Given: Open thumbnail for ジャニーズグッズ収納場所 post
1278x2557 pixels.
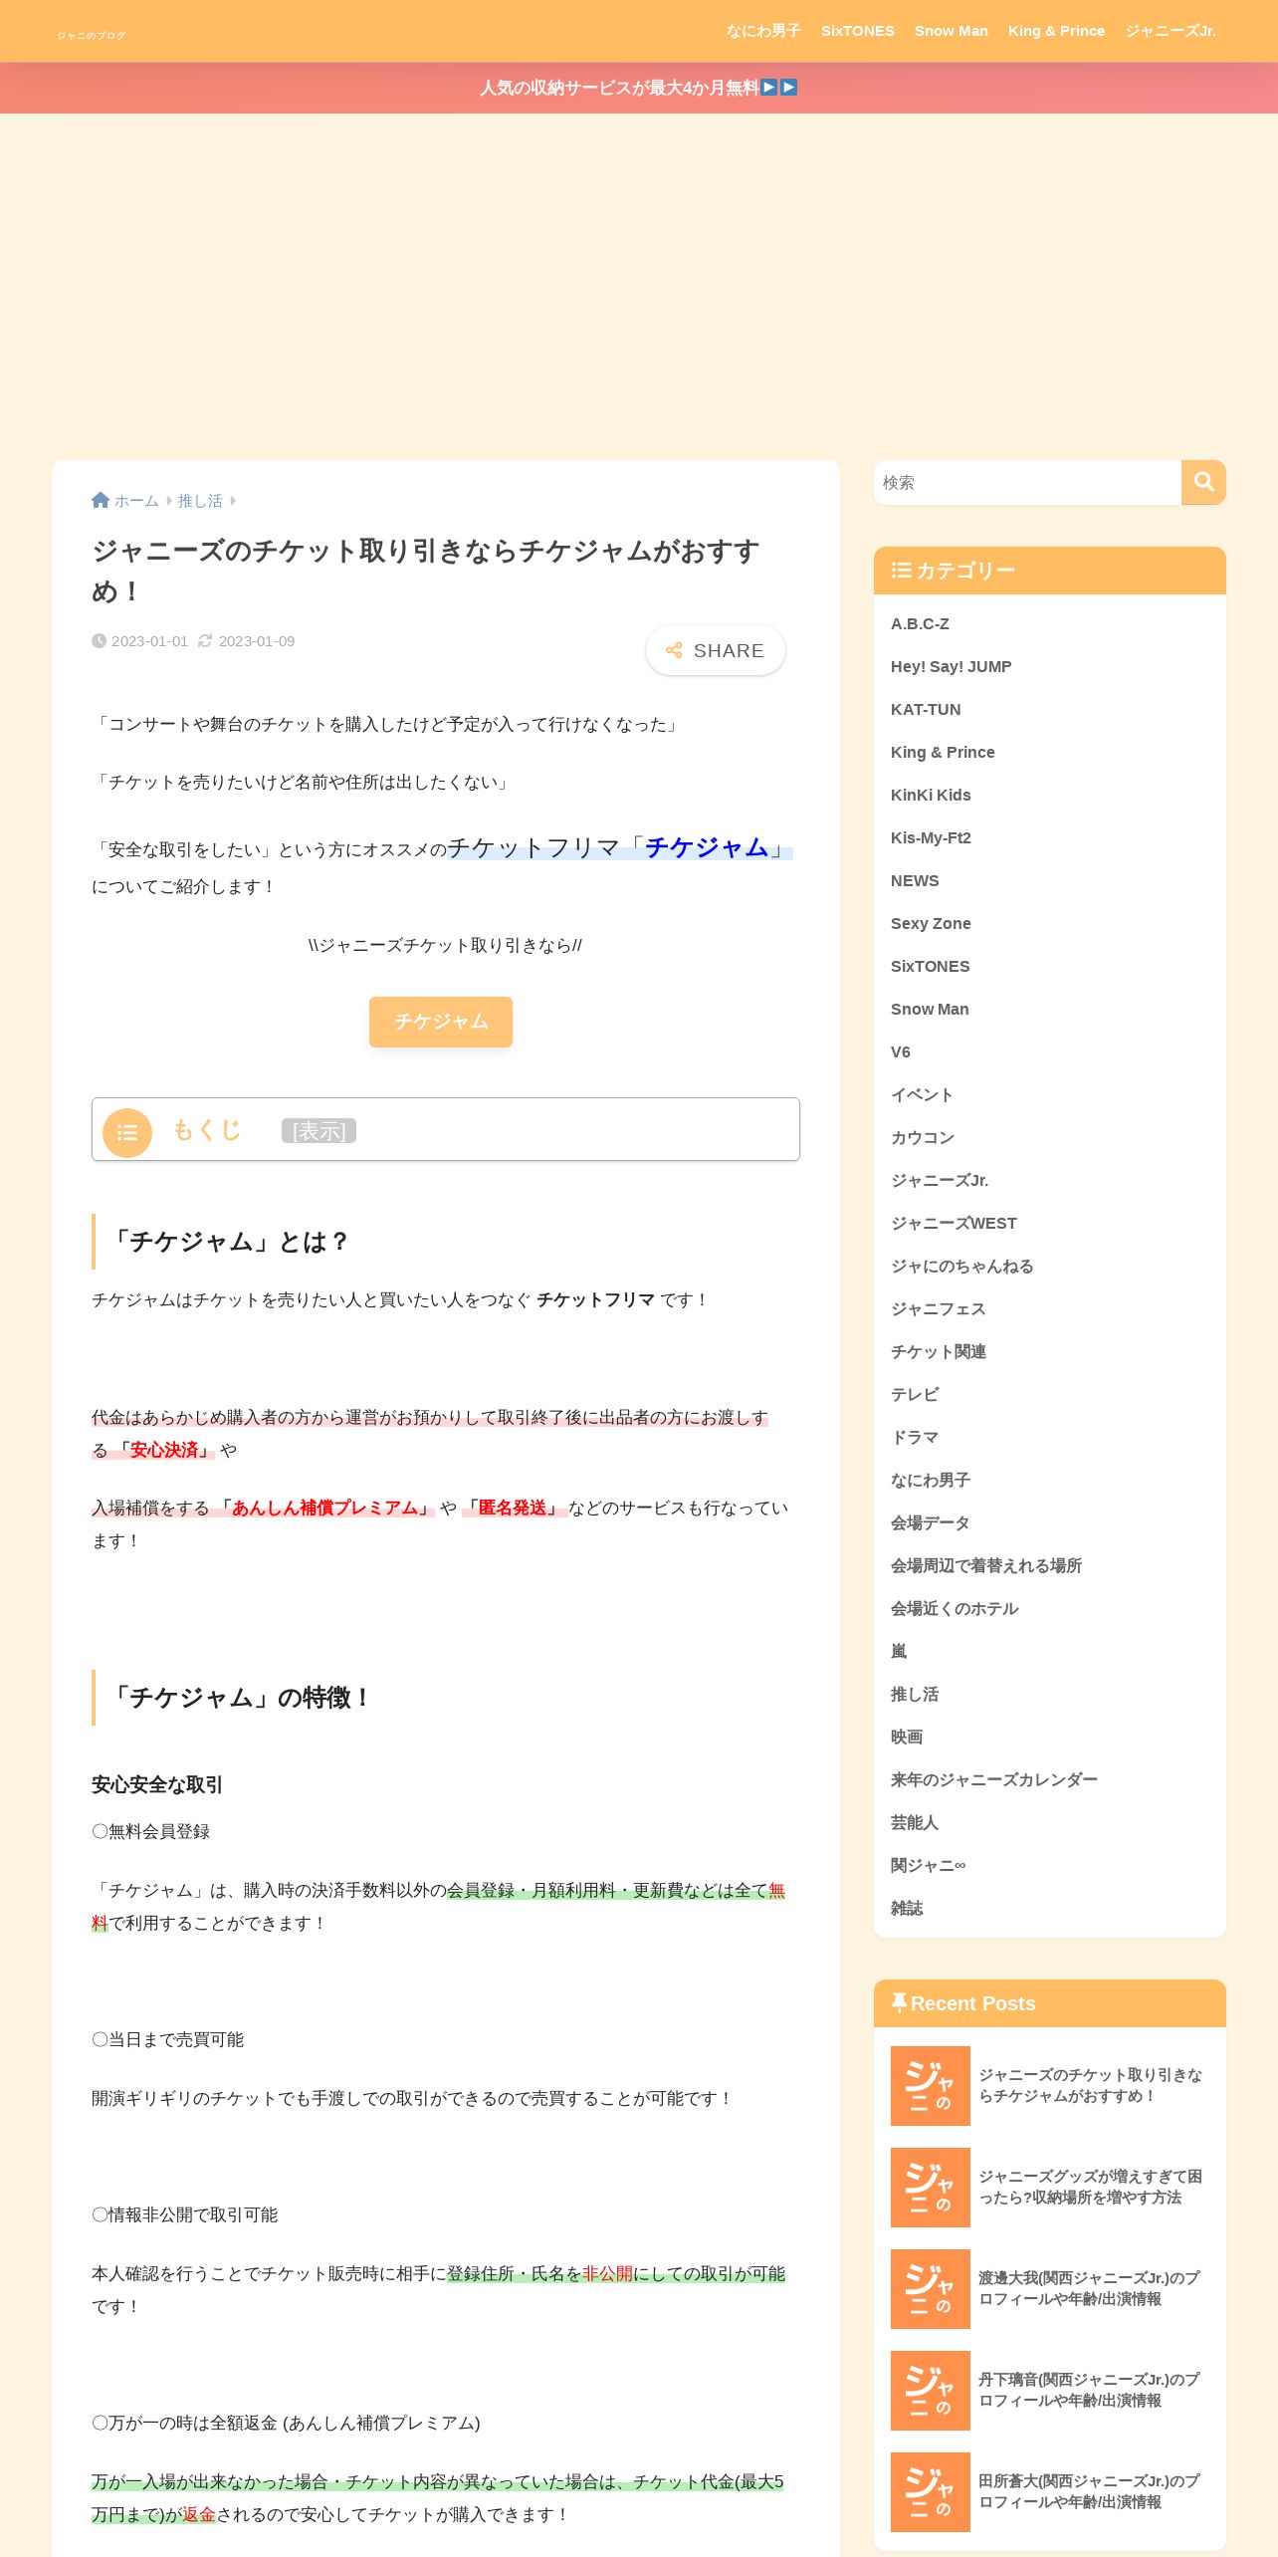Looking at the screenshot, I should (x=930, y=2187).
